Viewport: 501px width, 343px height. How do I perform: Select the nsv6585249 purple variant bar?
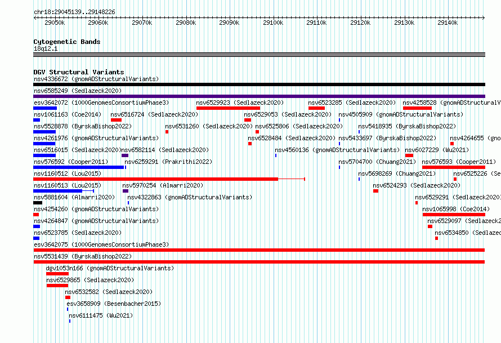coord(259,96)
